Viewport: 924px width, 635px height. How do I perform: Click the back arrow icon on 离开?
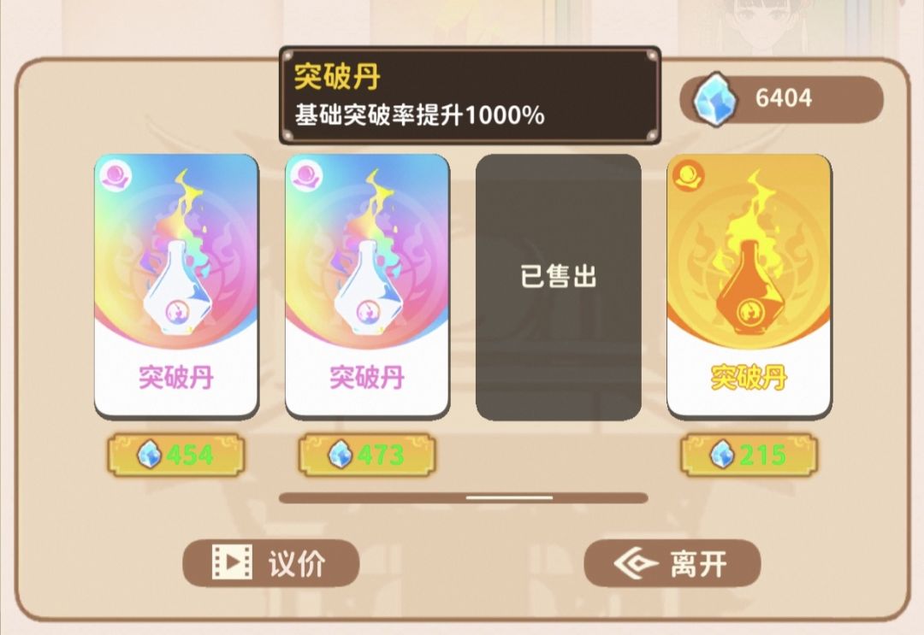coord(635,563)
